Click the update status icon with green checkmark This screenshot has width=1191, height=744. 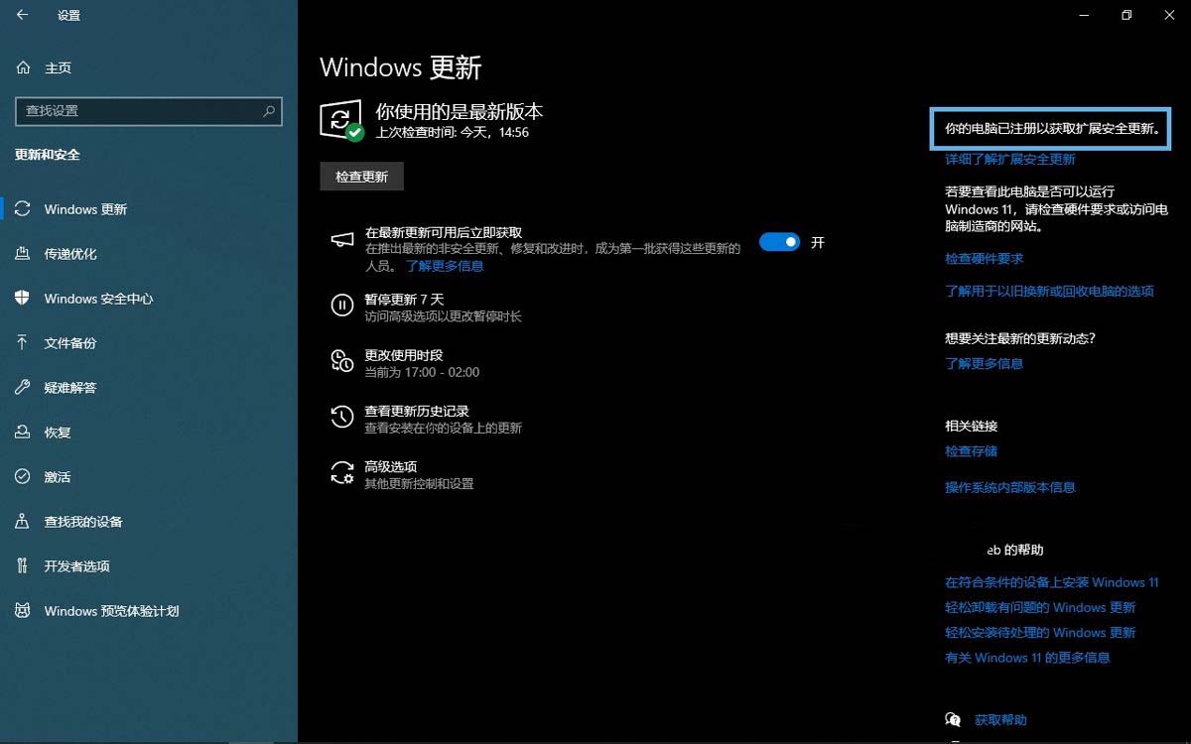tap(341, 121)
